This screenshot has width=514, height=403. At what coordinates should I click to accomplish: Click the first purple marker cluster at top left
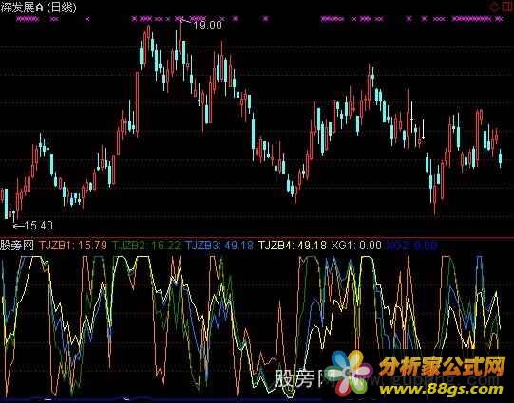(x=28, y=19)
